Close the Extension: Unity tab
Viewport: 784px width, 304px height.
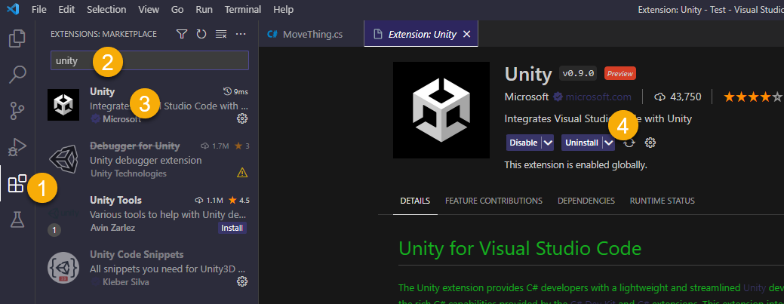tap(467, 34)
